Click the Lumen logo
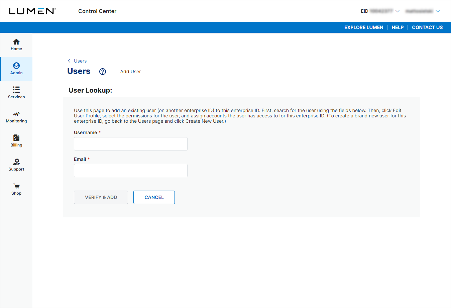Viewport: 451px width, 308px height. 32,11
